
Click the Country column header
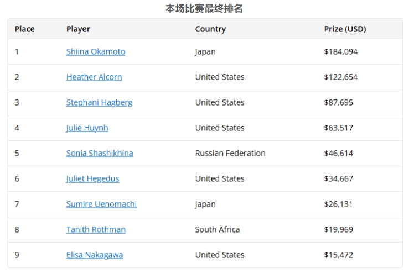tap(210, 29)
